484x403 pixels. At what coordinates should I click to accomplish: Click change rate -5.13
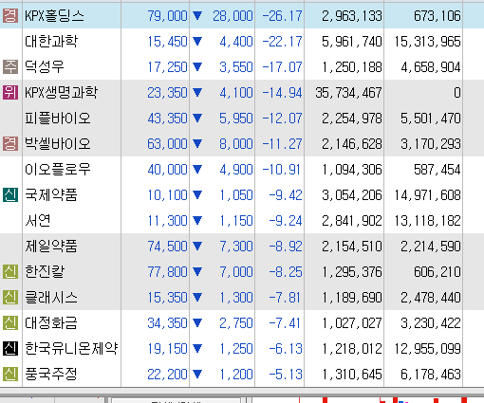pos(286,375)
